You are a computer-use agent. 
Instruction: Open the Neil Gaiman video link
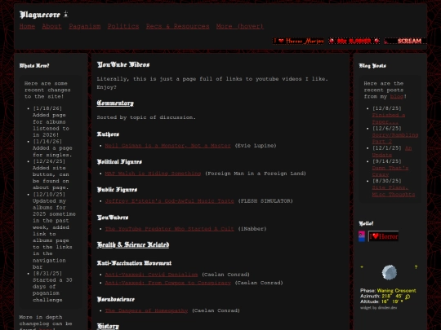coord(167,146)
